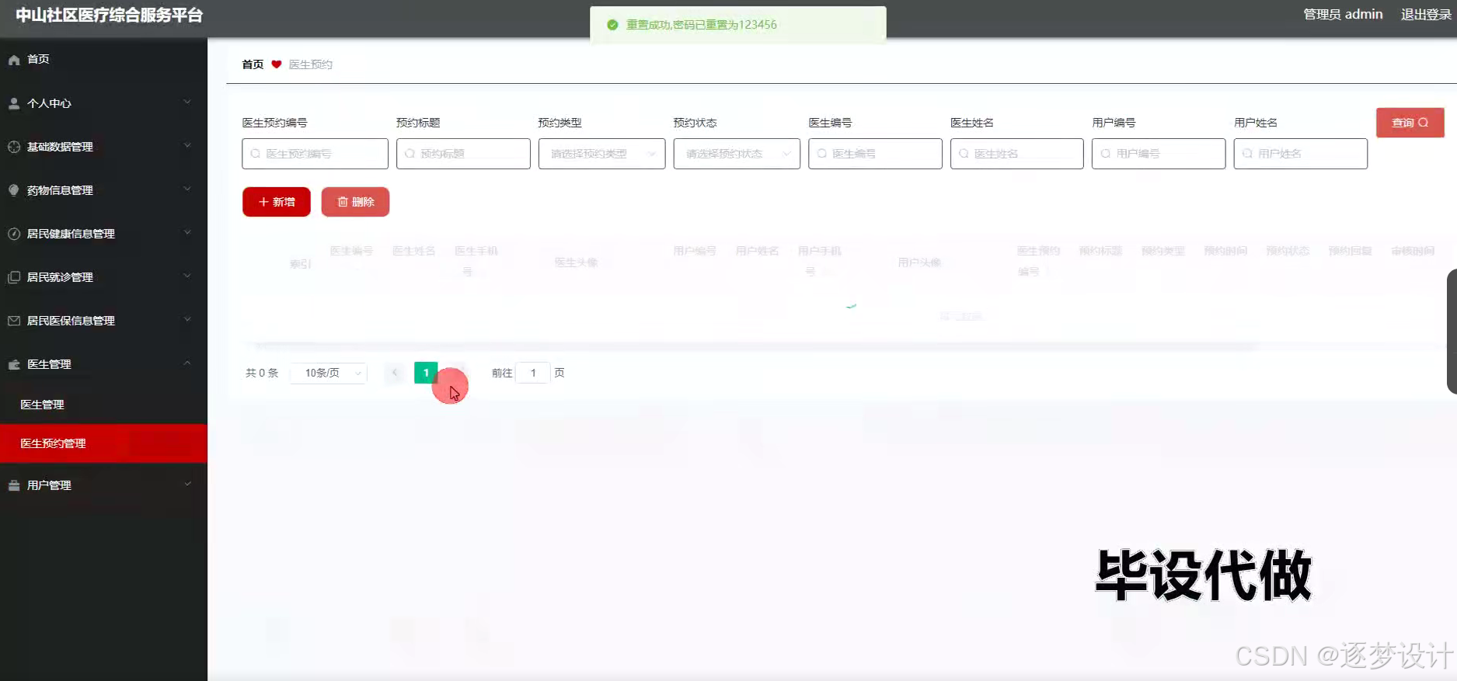Expand the 基础数据管理 menu chevron
The height and width of the screenshot is (681, 1457).
(187, 146)
